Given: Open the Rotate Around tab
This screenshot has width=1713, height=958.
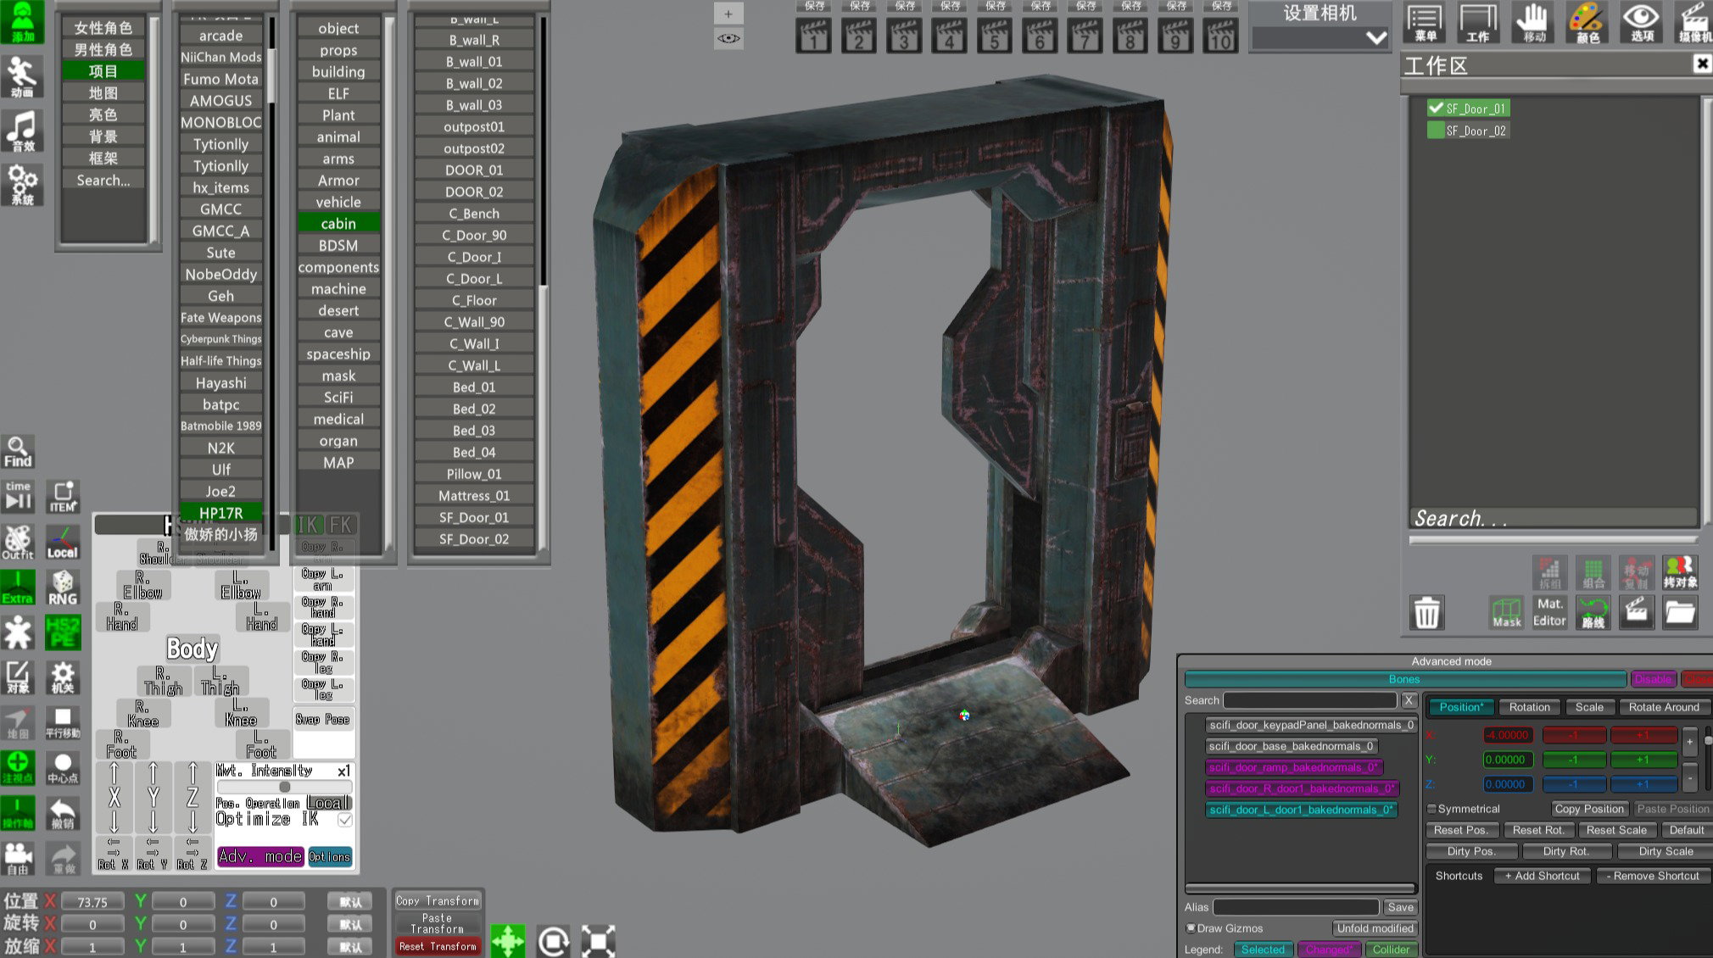Looking at the screenshot, I should click(x=1664, y=707).
